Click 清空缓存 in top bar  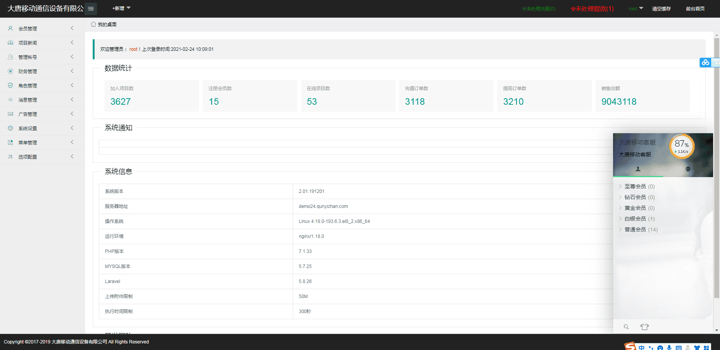[661, 8]
